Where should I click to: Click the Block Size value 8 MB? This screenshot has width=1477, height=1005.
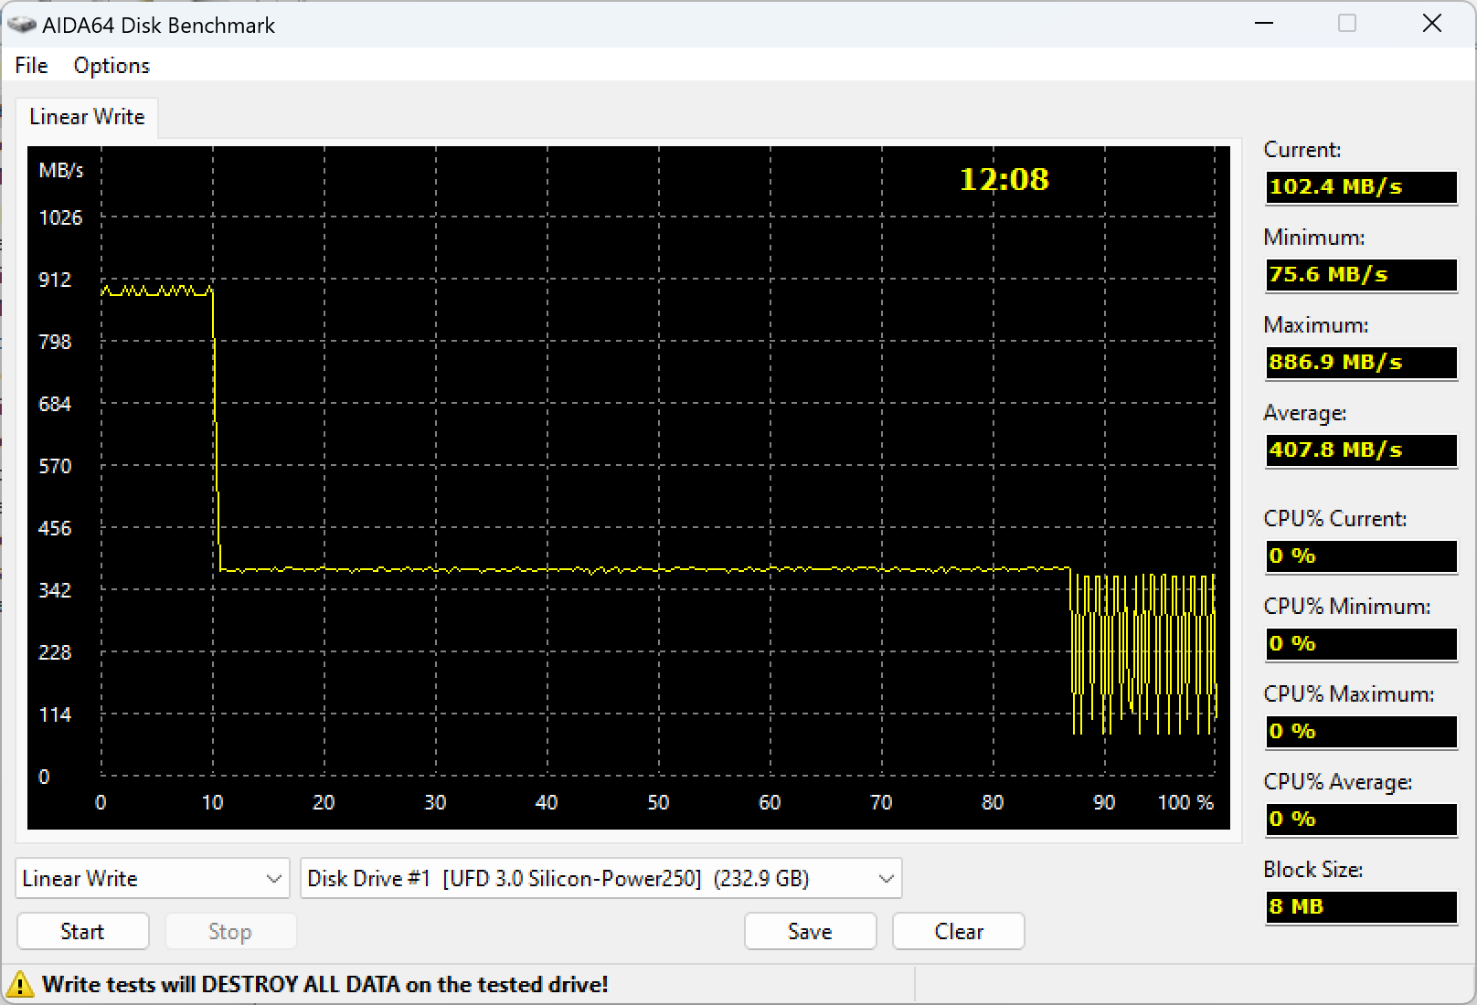click(x=1361, y=907)
